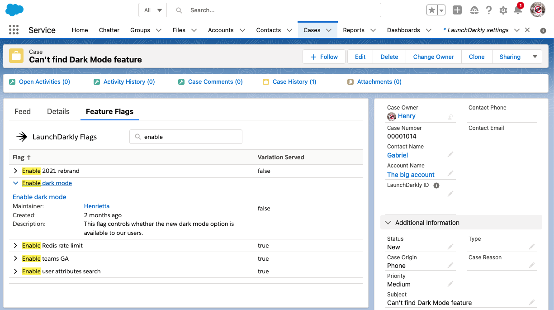Screen dimensions: 554x310
Task: Open more case actions dropdown arrow
Action: coord(535,57)
